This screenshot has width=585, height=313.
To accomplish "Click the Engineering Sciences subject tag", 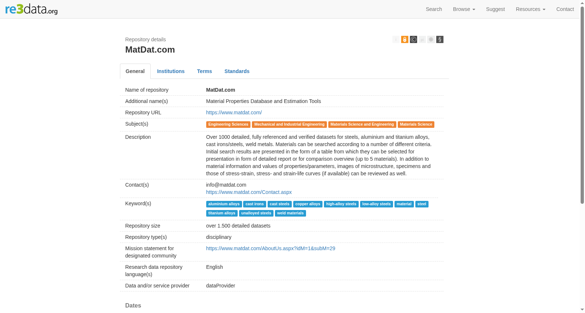I will coord(228,125).
